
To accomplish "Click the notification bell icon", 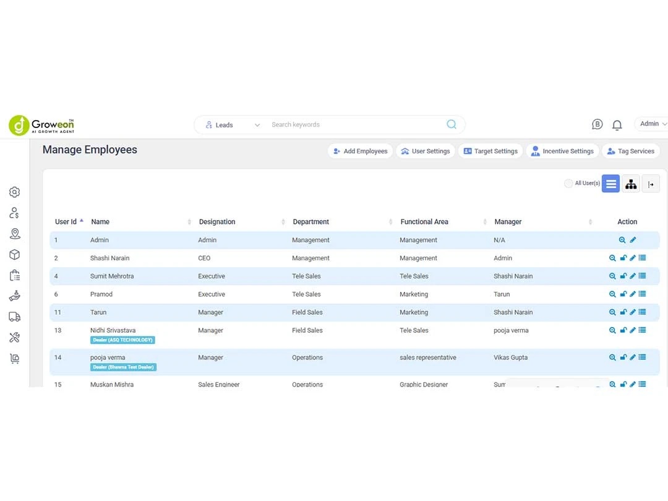I will coord(617,125).
